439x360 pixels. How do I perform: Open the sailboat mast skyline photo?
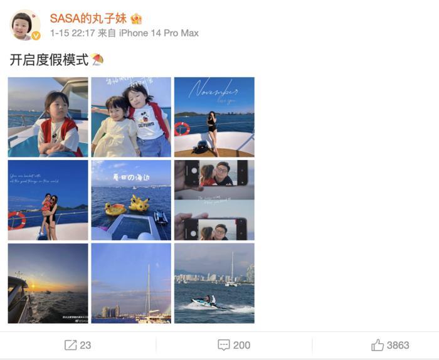click(131, 283)
